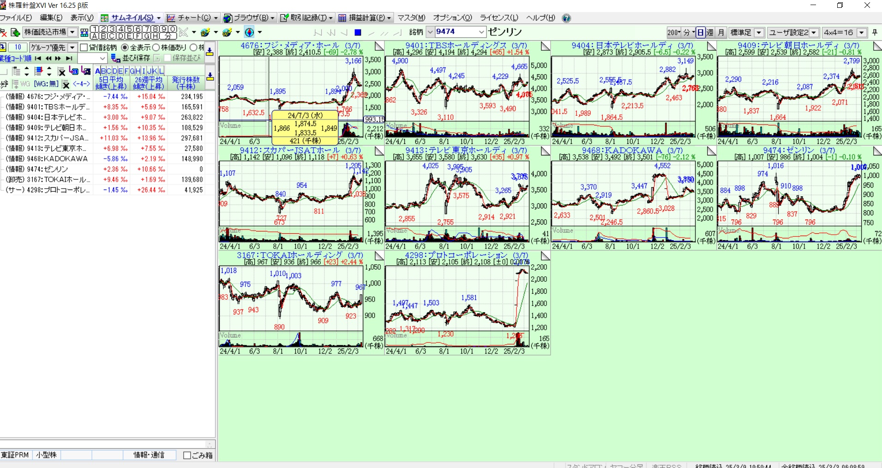Click the rewind double-arrow icon
This screenshot has height=468, width=882.
tap(48, 59)
